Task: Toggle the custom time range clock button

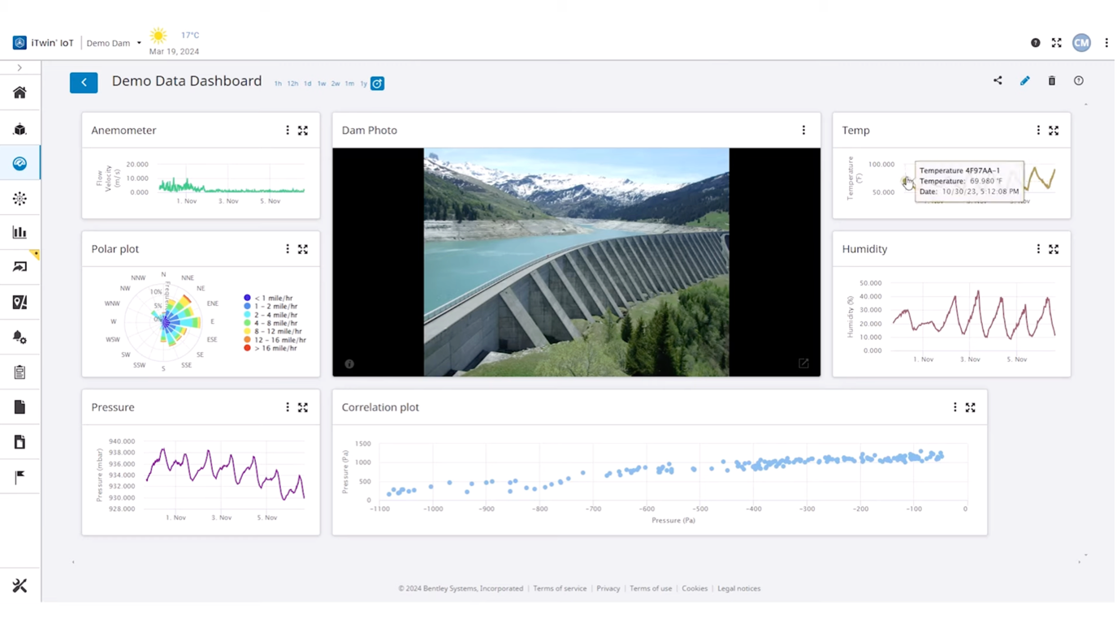Action: click(x=377, y=84)
